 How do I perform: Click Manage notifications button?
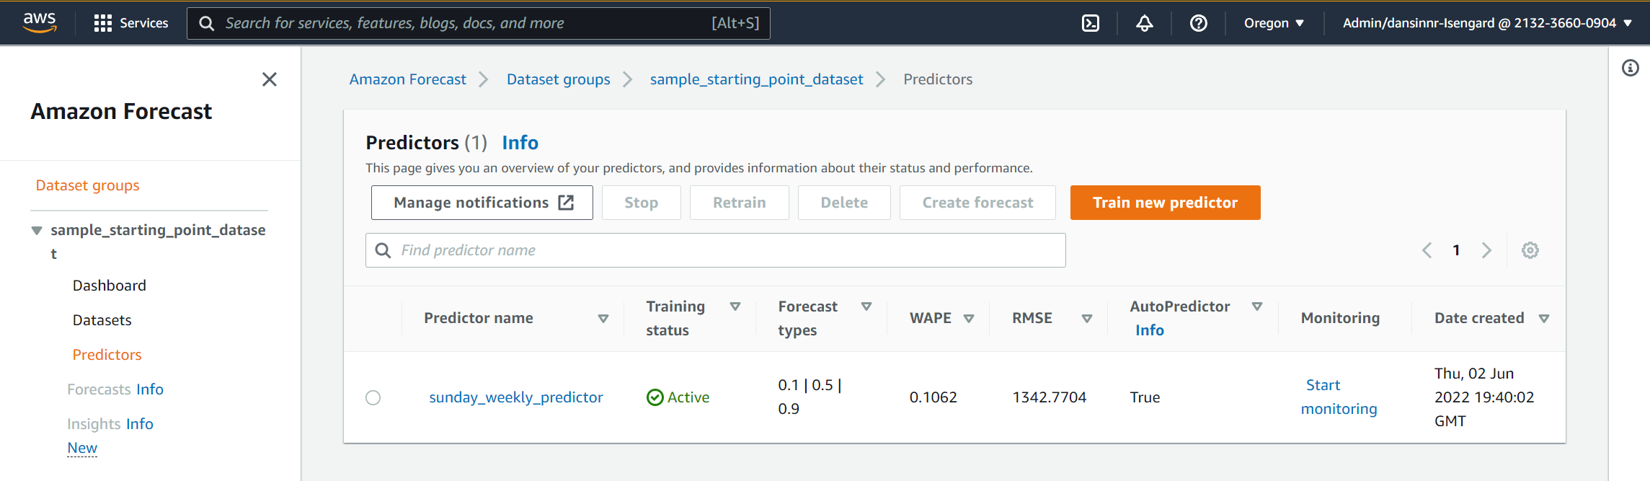click(x=482, y=203)
